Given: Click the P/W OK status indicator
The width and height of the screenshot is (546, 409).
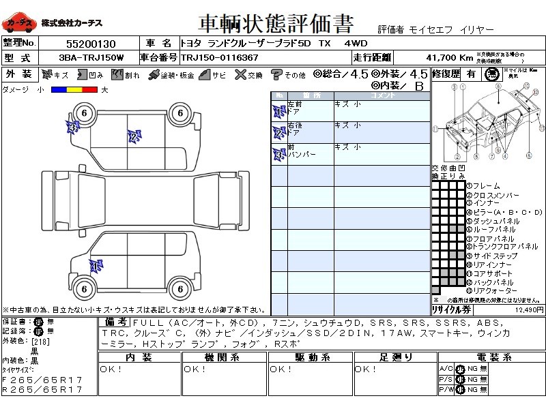Looking at the screenshot, I should pyautogui.click(x=460, y=389).
